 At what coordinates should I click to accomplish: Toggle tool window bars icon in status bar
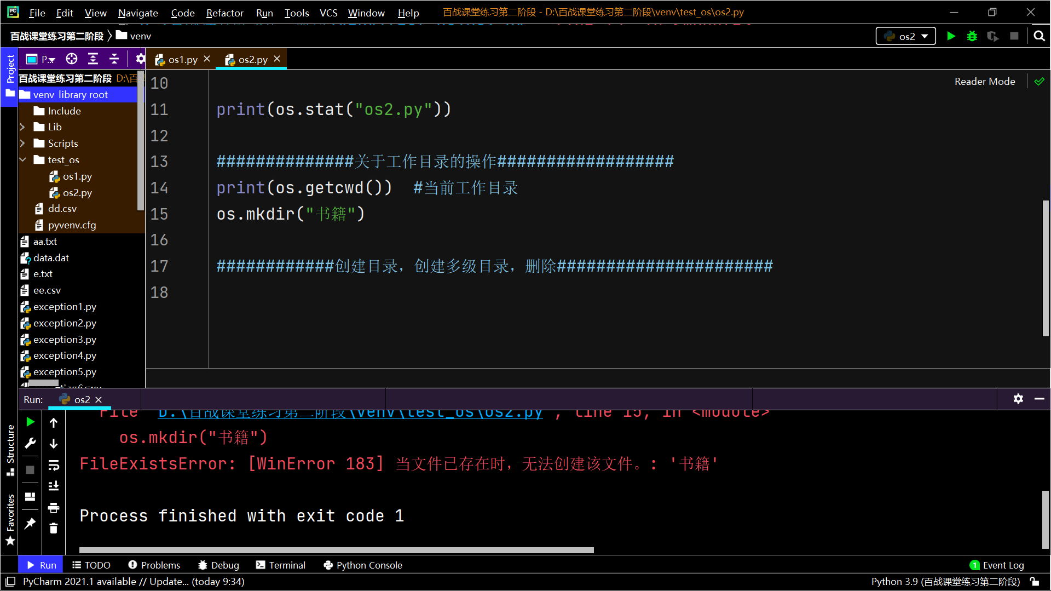(x=10, y=581)
